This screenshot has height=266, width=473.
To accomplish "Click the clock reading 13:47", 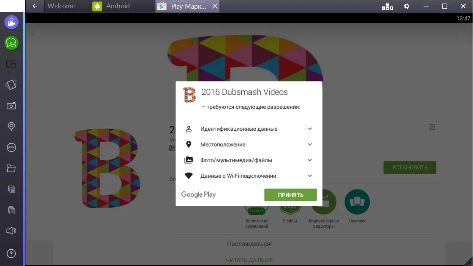I will coord(464,18).
